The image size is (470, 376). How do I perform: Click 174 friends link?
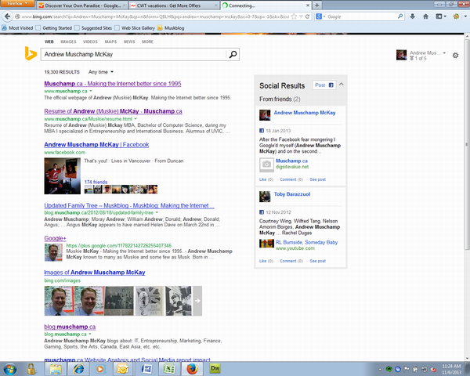(96, 182)
